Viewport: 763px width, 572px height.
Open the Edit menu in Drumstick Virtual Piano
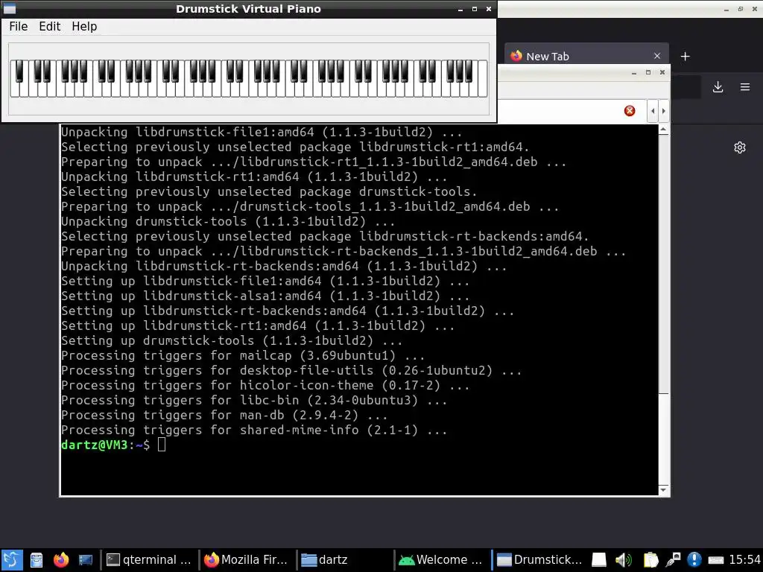click(50, 26)
